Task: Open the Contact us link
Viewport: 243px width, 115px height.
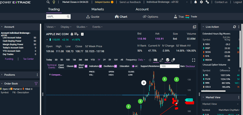Action: (221, 2)
